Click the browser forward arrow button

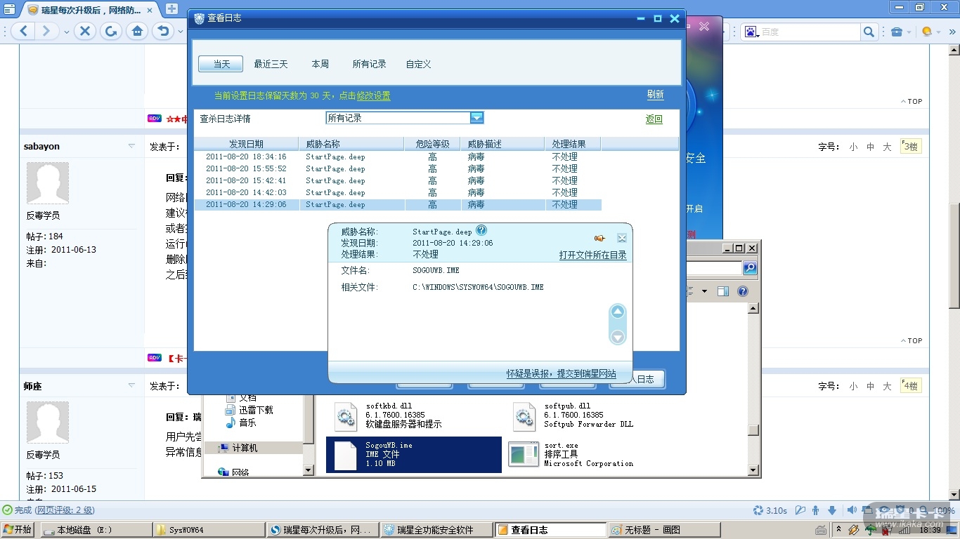pos(46,31)
